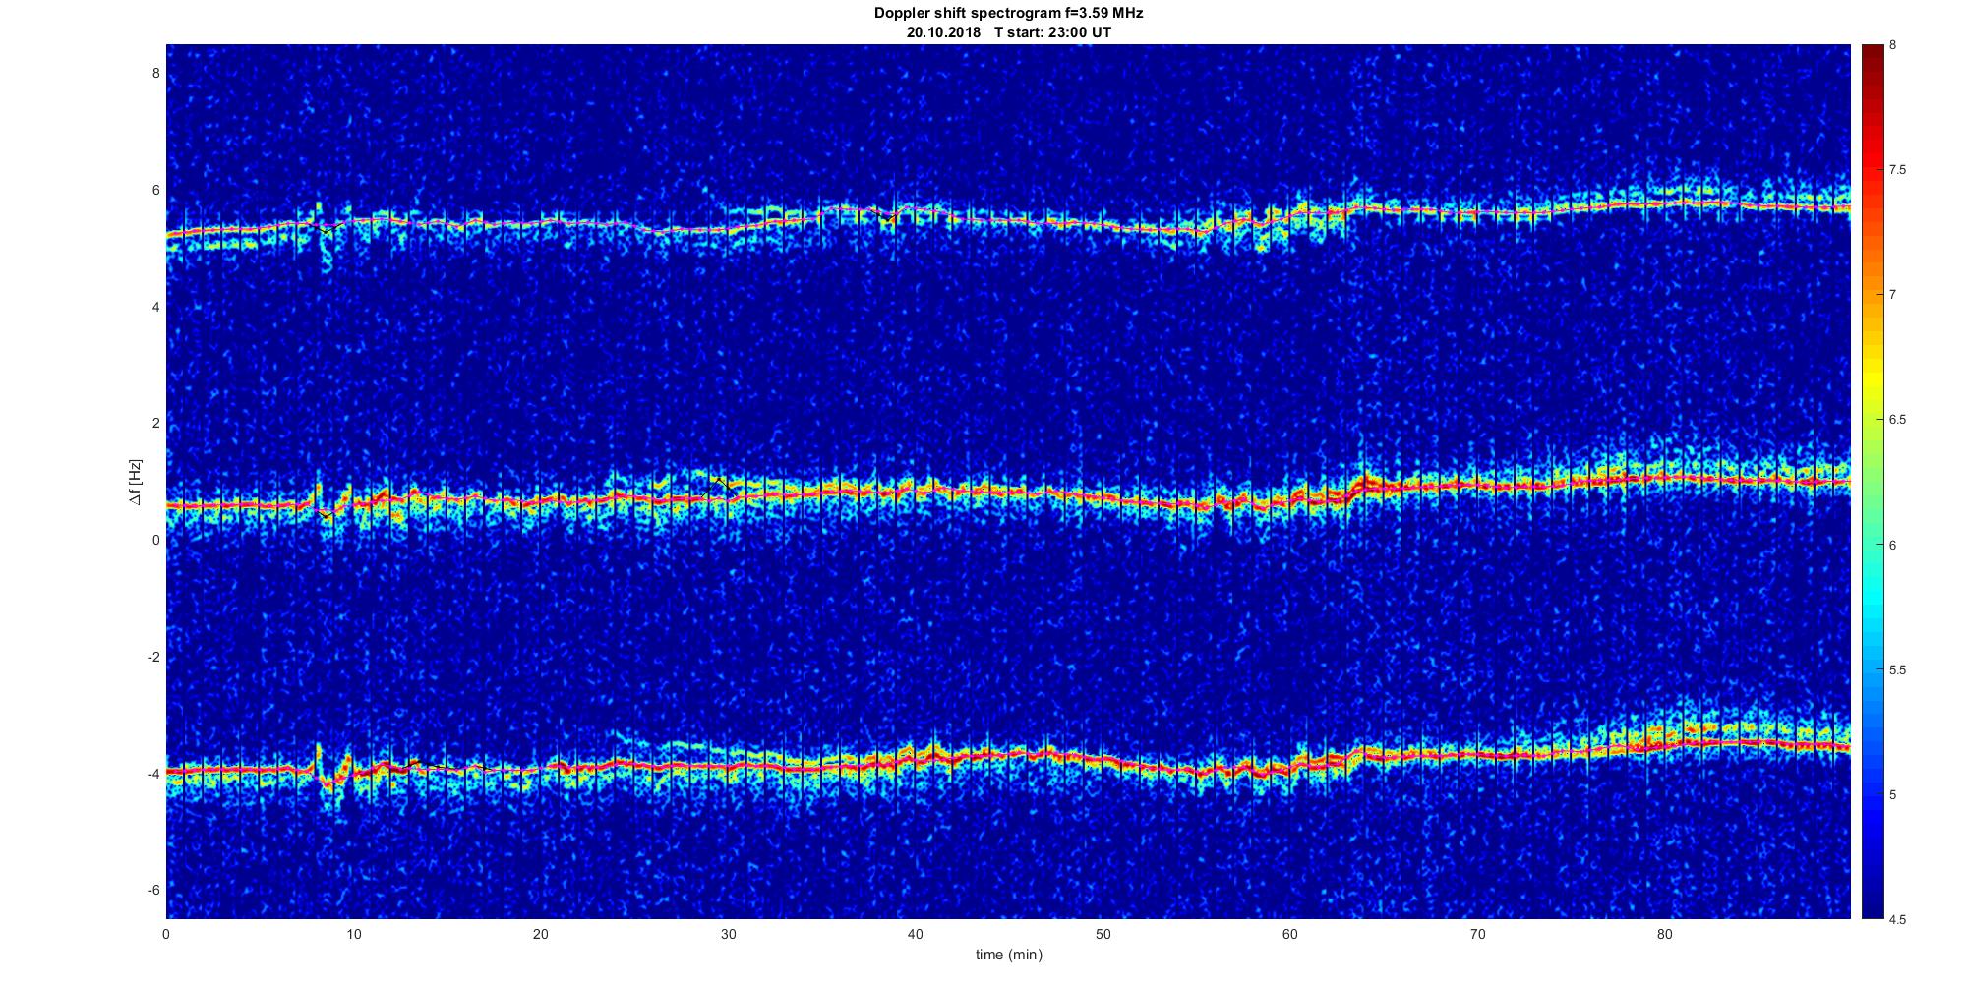
Task: Click the colorbar tick label '7.5'
Action: pos(1897,170)
